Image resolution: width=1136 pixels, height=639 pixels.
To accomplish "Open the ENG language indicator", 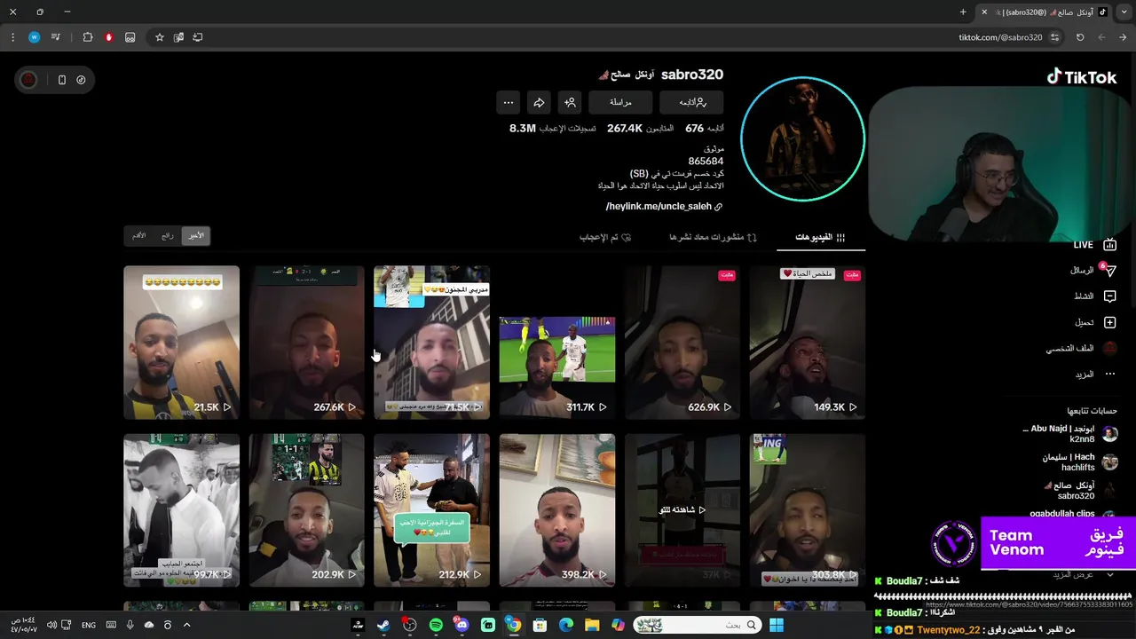I will 89,625.
